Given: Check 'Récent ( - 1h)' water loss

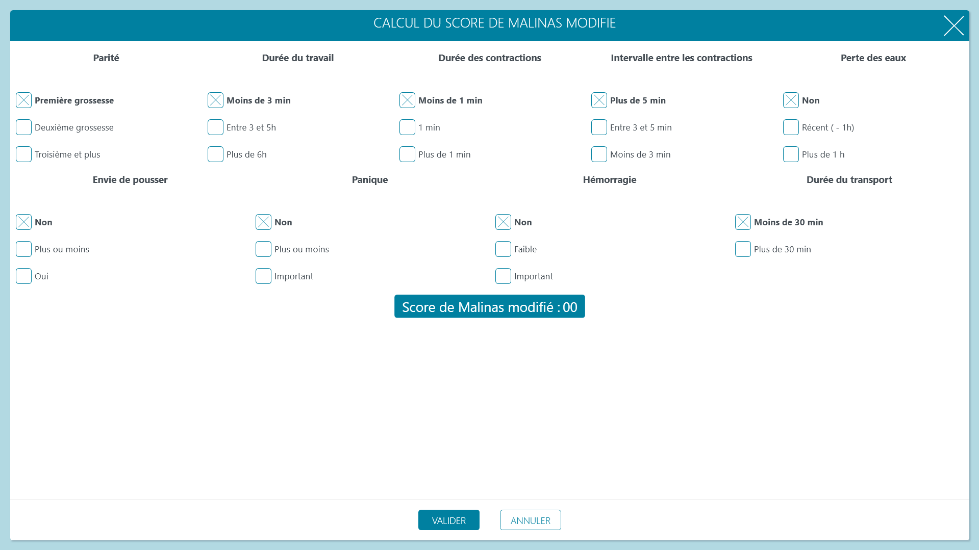Looking at the screenshot, I should click(791, 127).
